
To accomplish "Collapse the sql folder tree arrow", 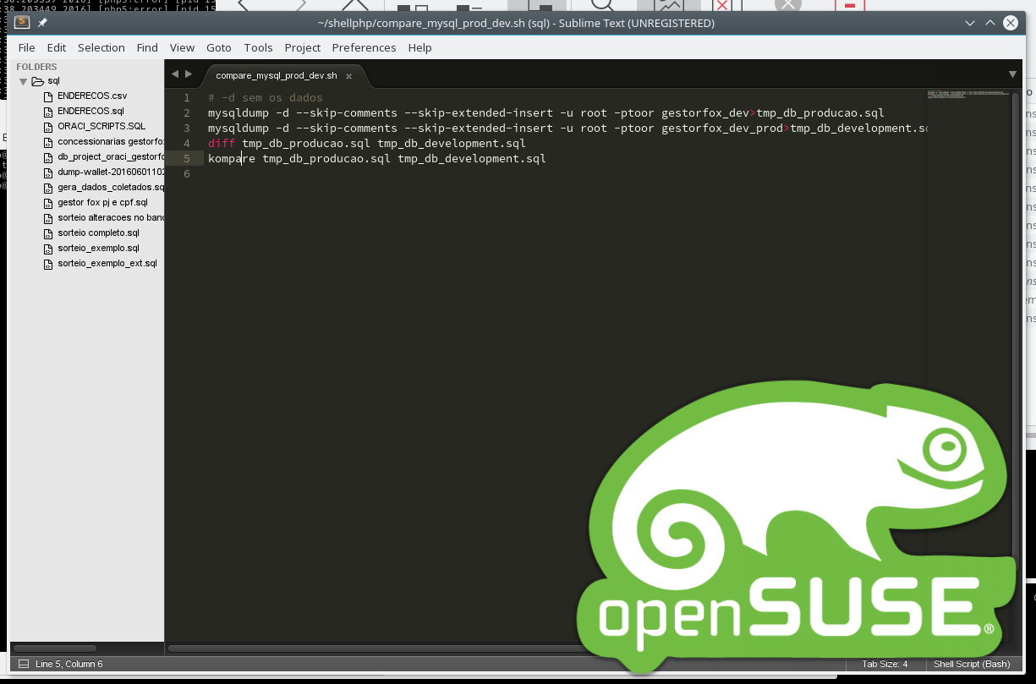I will 24,81.
